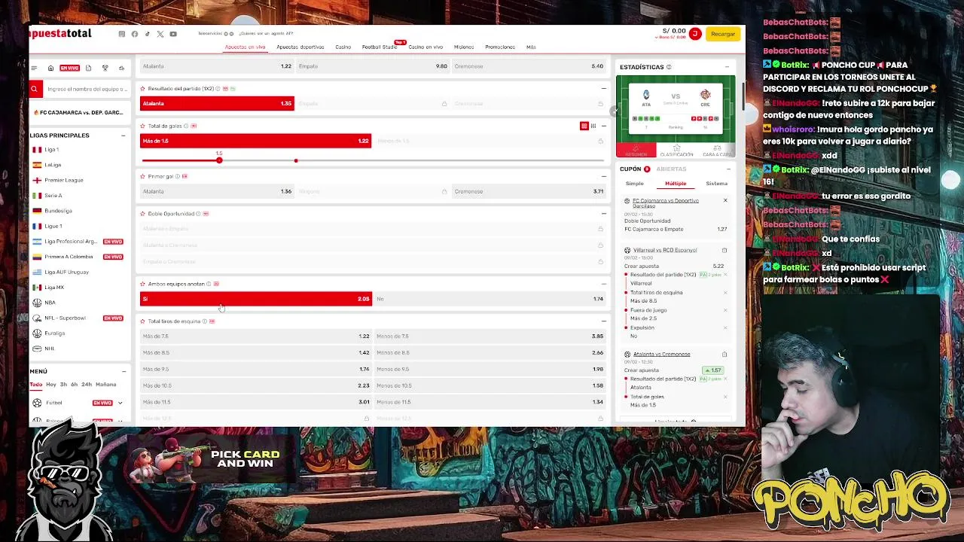Open Premier League in main leagues
The height and width of the screenshot is (542, 964).
(x=63, y=180)
